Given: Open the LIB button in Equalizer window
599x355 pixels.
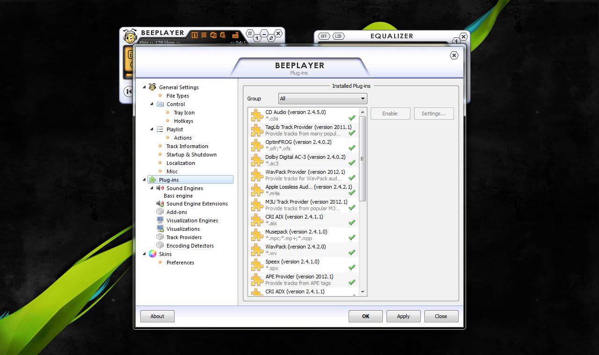Looking at the screenshot, I should click(338, 36).
